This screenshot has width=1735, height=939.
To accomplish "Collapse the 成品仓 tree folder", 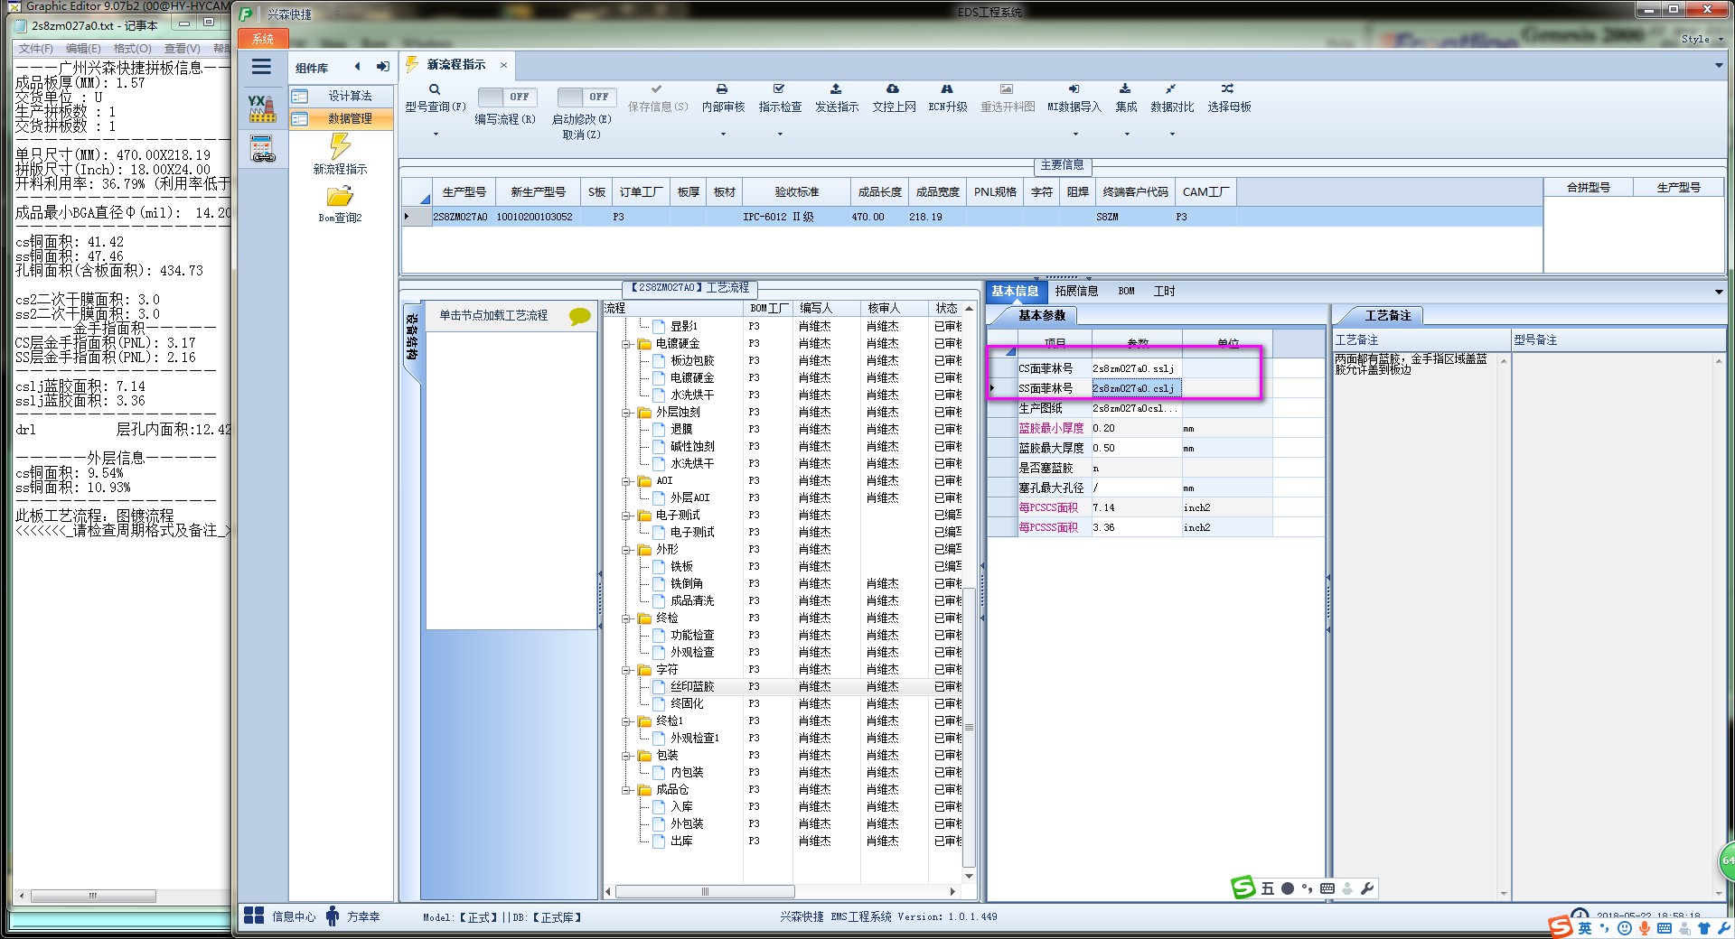I will point(626,790).
